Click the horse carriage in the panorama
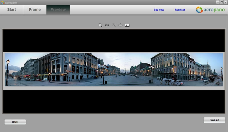 point(171,81)
